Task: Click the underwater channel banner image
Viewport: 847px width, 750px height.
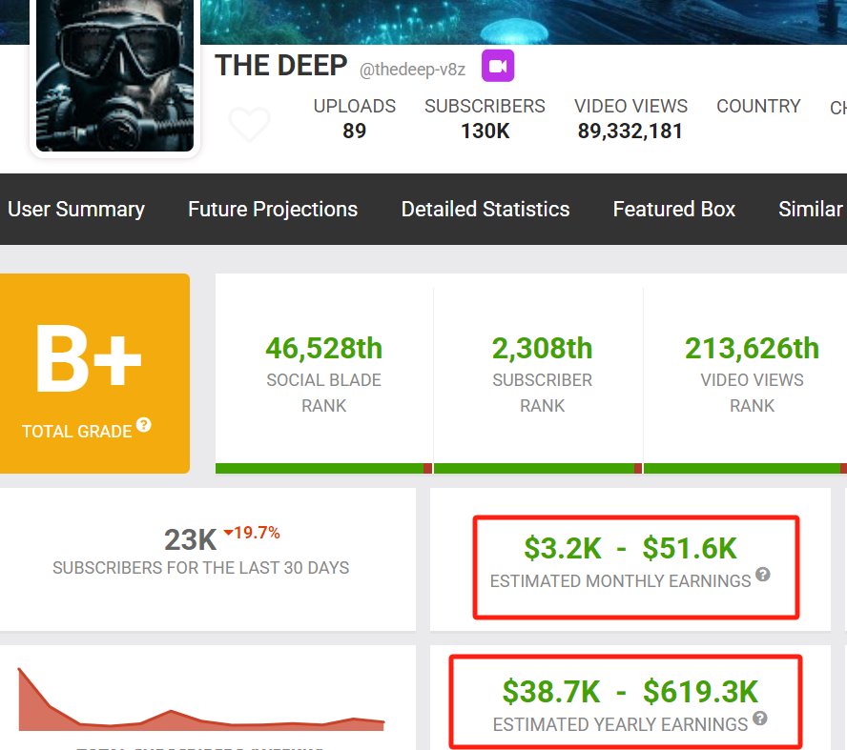Action: (523, 22)
